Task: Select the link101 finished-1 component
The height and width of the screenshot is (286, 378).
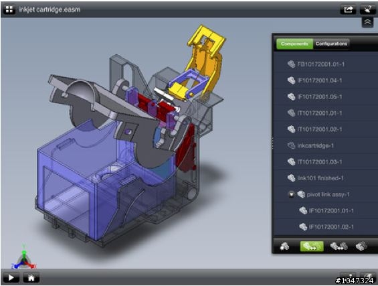Action: (326, 178)
